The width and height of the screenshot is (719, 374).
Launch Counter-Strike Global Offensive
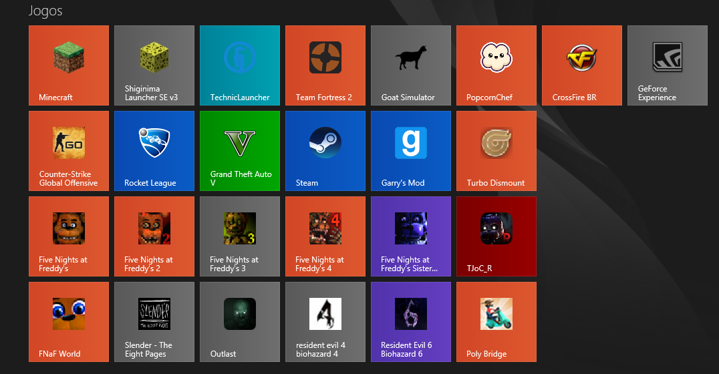(x=69, y=151)
